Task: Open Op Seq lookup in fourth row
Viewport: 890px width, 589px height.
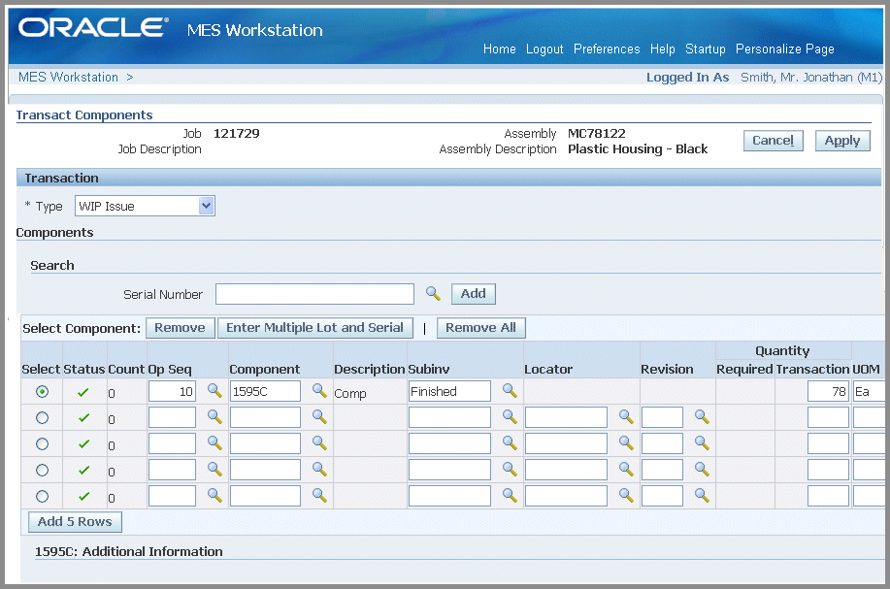Action: click(x=214, y=469)
